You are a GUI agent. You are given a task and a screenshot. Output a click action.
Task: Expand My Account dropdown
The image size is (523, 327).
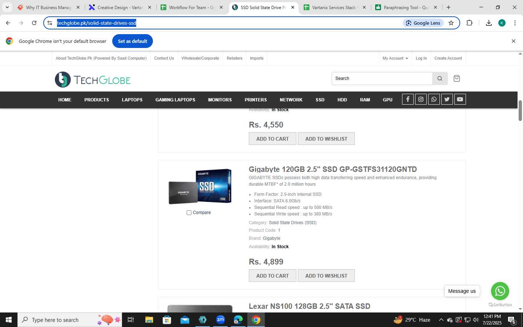[395, 58]
